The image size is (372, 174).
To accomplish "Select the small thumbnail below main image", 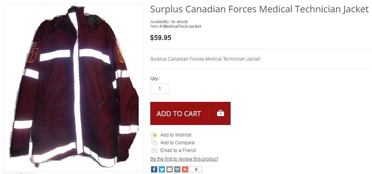I will click(20, 173).
